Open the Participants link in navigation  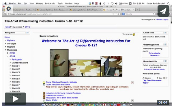17,59
